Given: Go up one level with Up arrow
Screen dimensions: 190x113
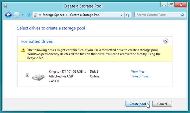Looking at the screenshot, I should point(29,15).
